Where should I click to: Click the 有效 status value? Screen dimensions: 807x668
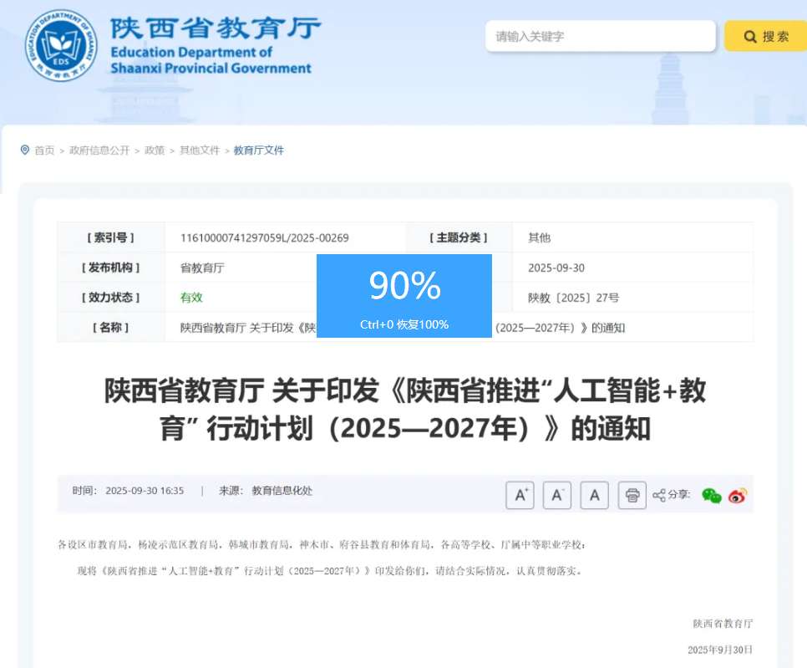click(x=191, y=298)
